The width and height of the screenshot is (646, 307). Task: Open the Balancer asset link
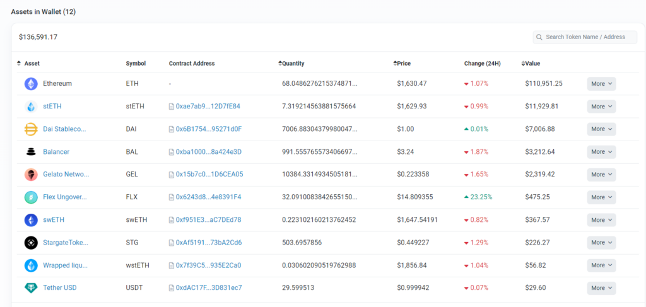tap(56, 151)
